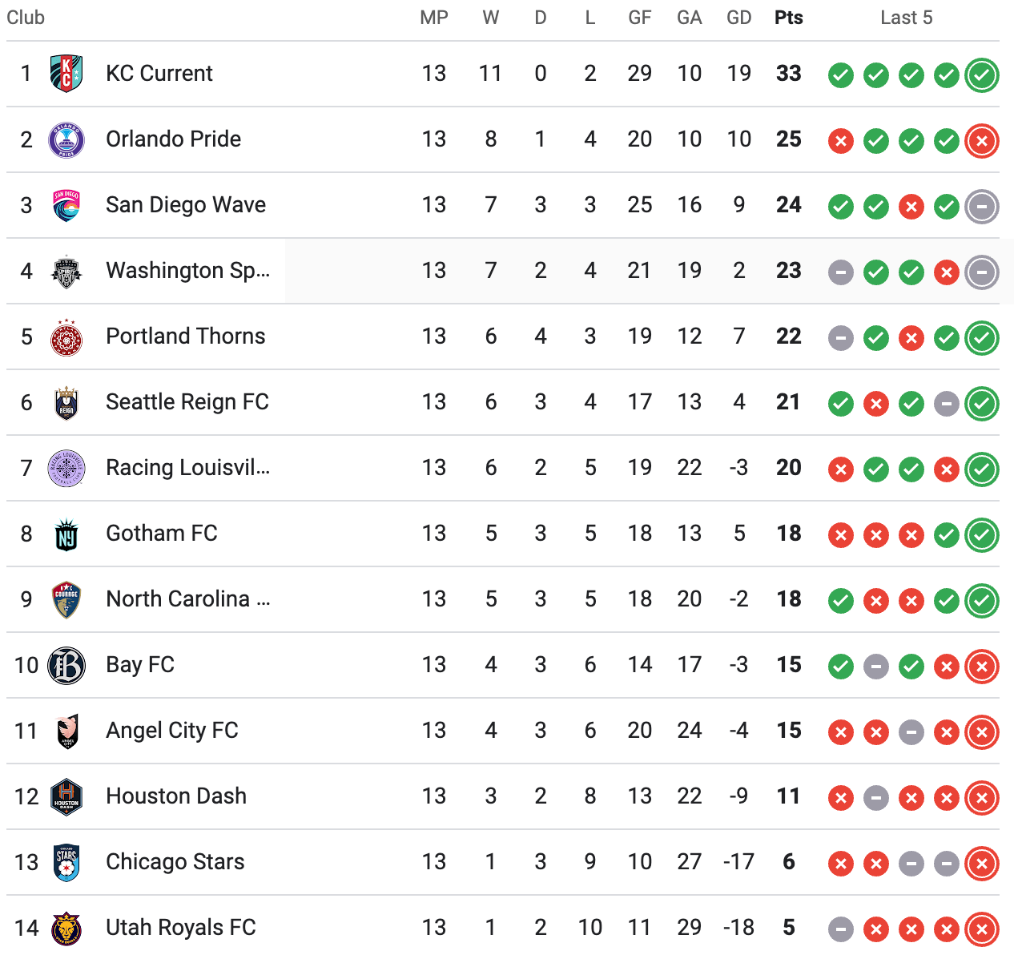Click the Pts column header
This screenshot has height=955, width=1014.
789,18
